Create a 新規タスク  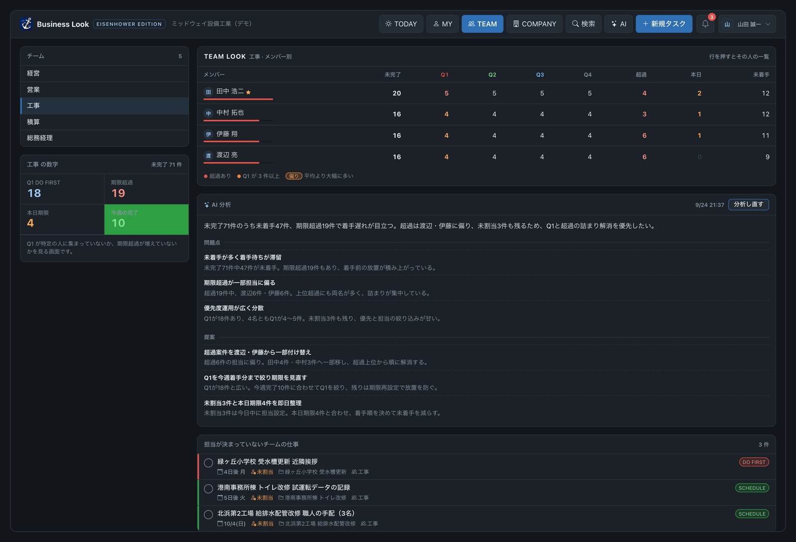pos(664,24)
